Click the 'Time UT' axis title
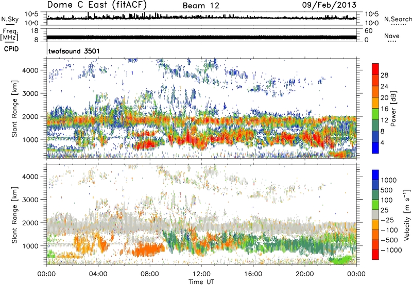Screen dimensions: 412x285 click(201, 281)
